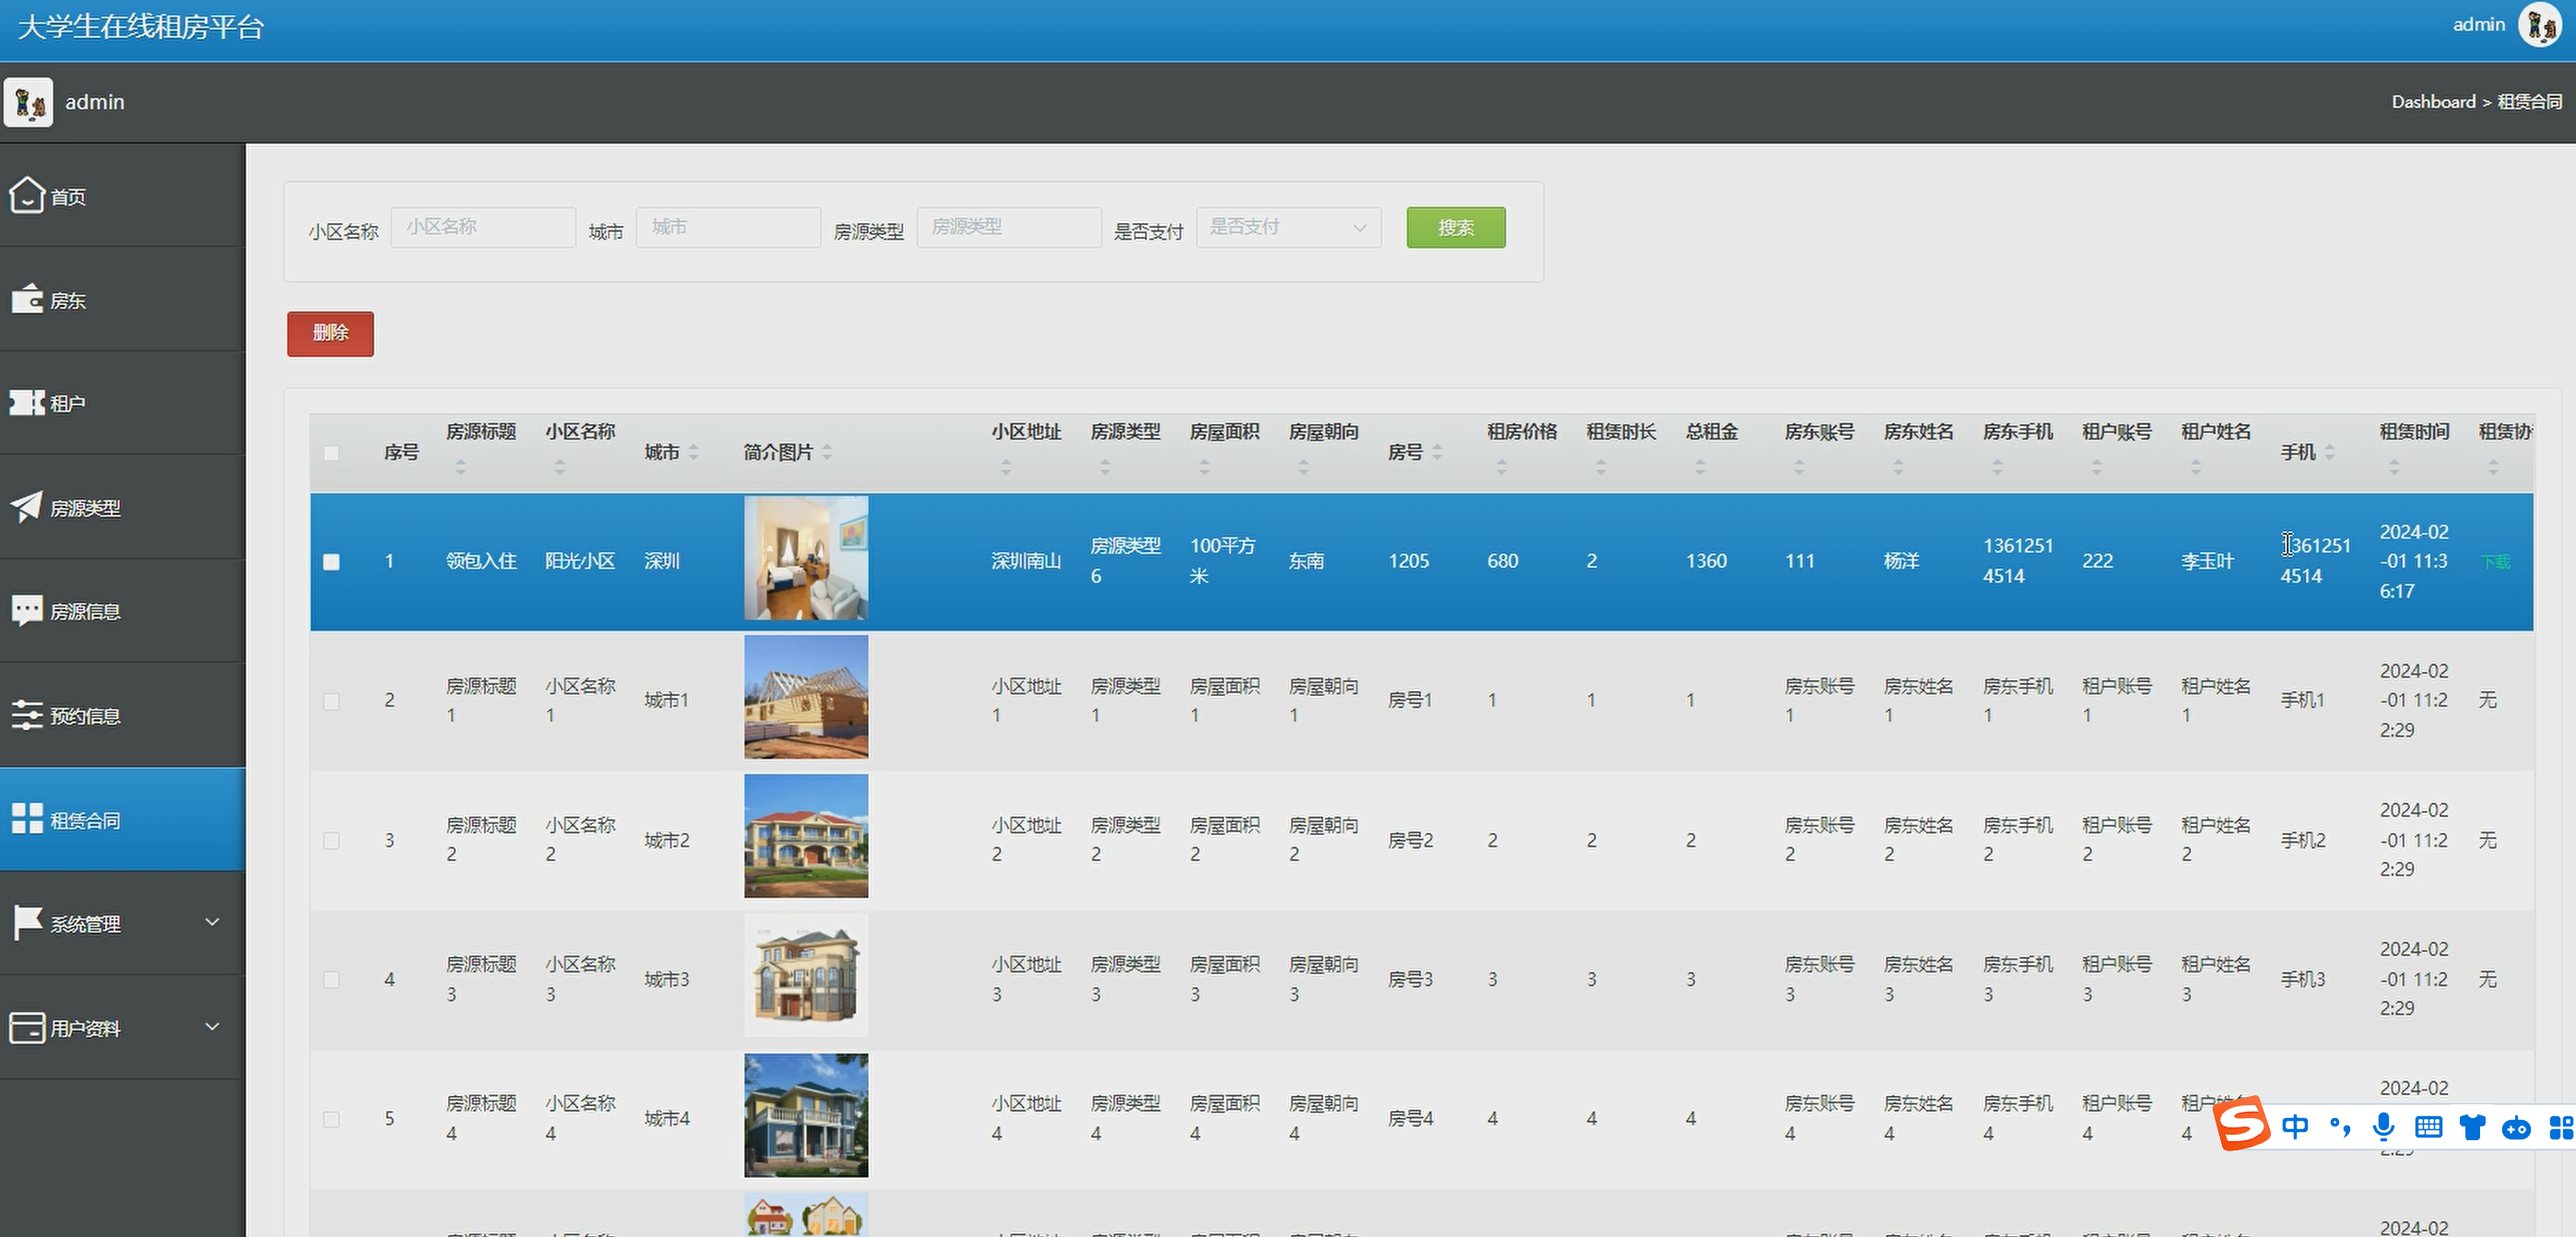
Task: Expand the 用户资料 menu chevron
Action: click(x=212, y=1026)
